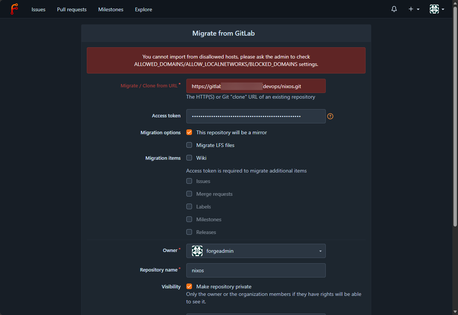Click the disallowed hosts error message
Image resolution: width=458 pixels, height=315 pixels.
226,60
